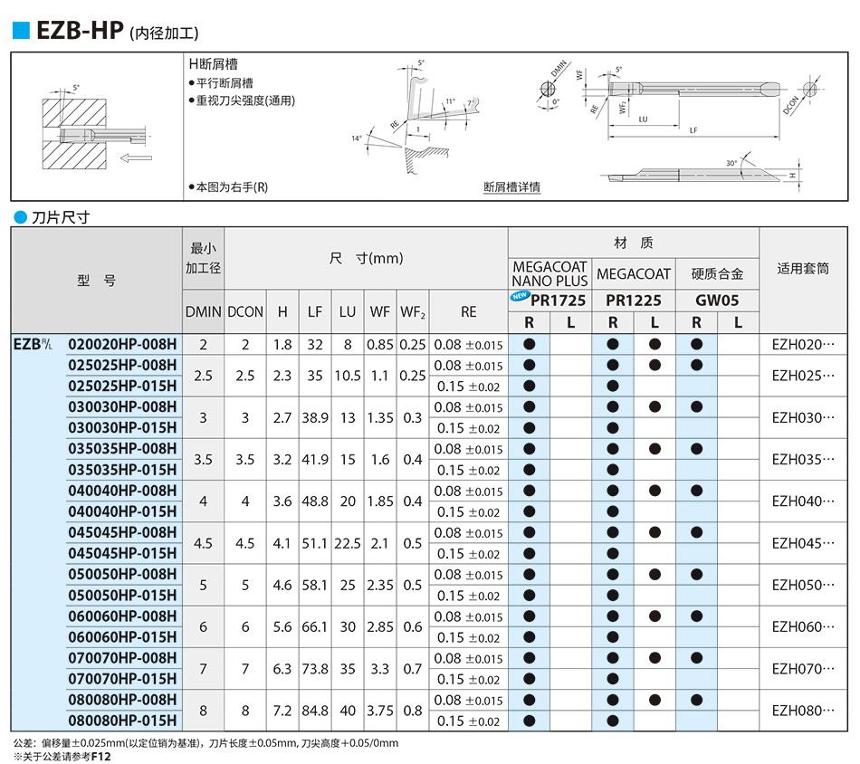This screenshot has width=860, height=764.
Task: Select model 045045HP-015H
Action: [122, 553]
